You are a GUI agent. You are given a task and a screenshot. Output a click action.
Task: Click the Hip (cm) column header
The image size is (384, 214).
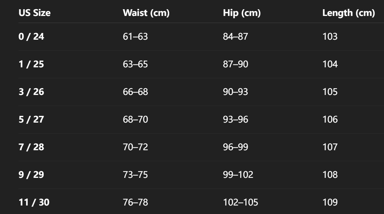(242, 13)
